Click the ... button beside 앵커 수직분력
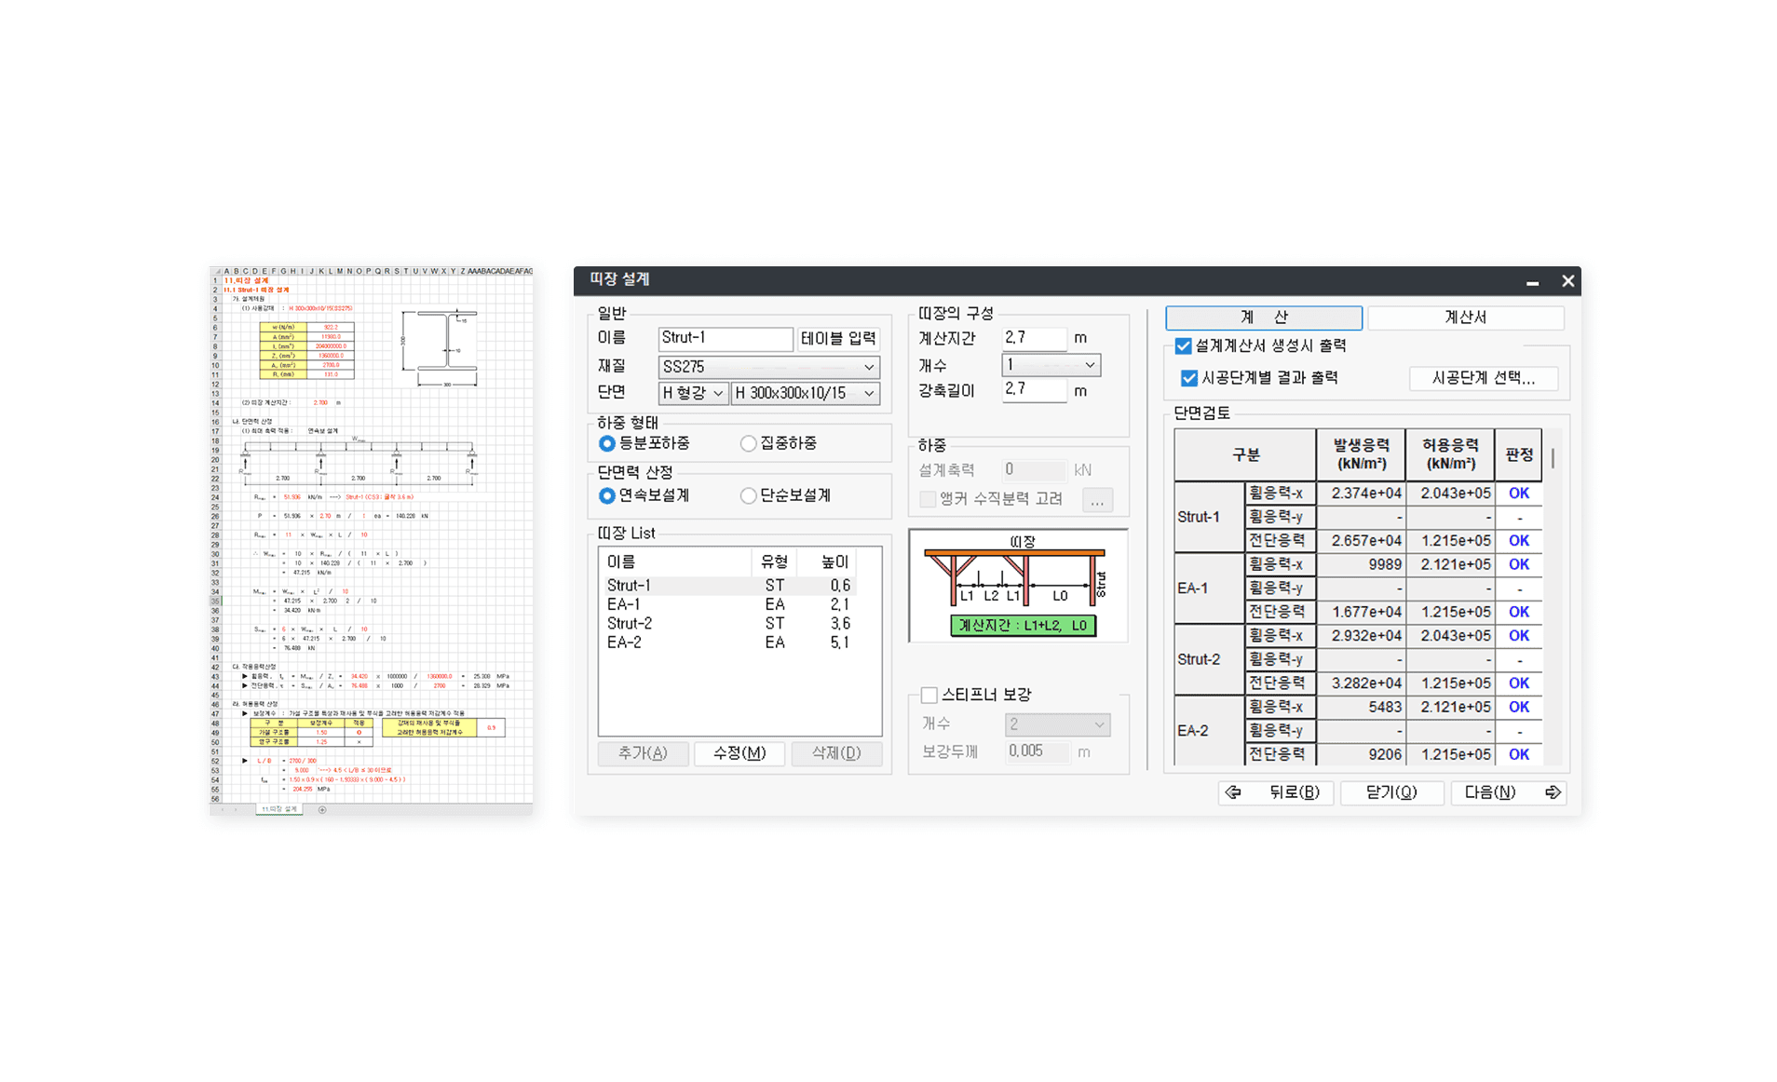The height and width of the screenshot is (1082, 1777). 1097,501
